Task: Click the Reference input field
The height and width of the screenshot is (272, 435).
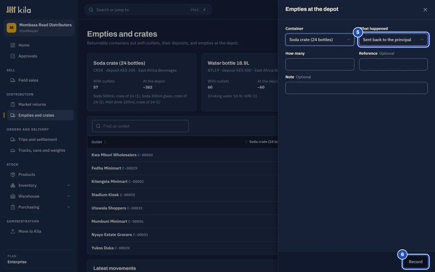Action: click(x=393, y=64)
